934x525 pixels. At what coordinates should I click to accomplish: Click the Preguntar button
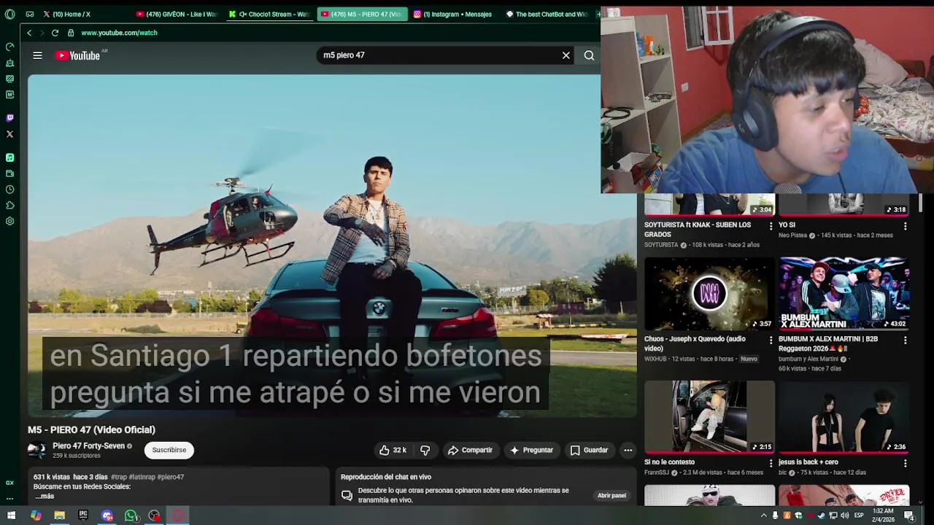pyautogui.click(x=531, y=451)
